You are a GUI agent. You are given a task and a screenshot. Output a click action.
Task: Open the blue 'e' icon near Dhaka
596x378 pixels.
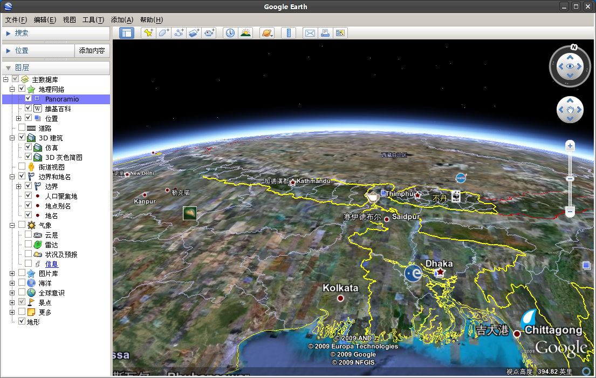413,273
